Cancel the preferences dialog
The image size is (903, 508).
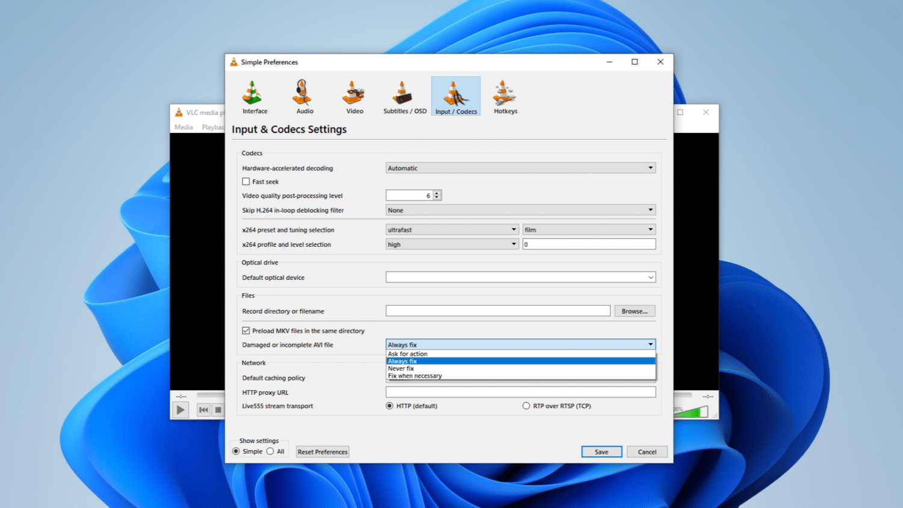[647, 452]
